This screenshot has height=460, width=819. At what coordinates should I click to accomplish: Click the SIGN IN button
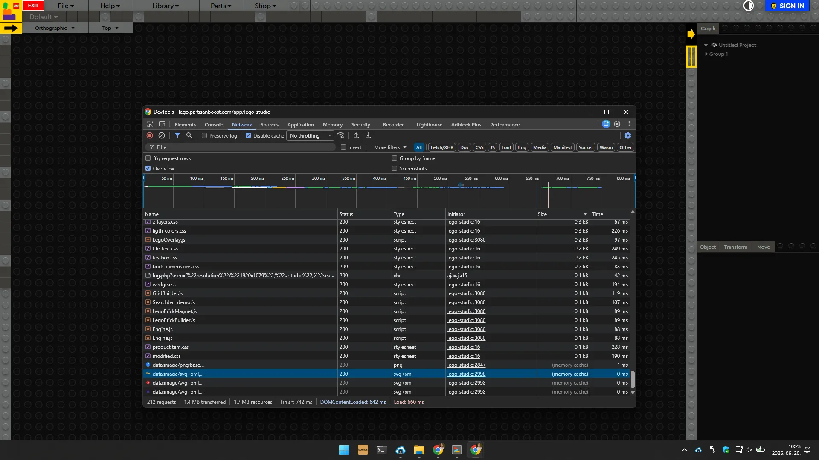coord(787,6)
